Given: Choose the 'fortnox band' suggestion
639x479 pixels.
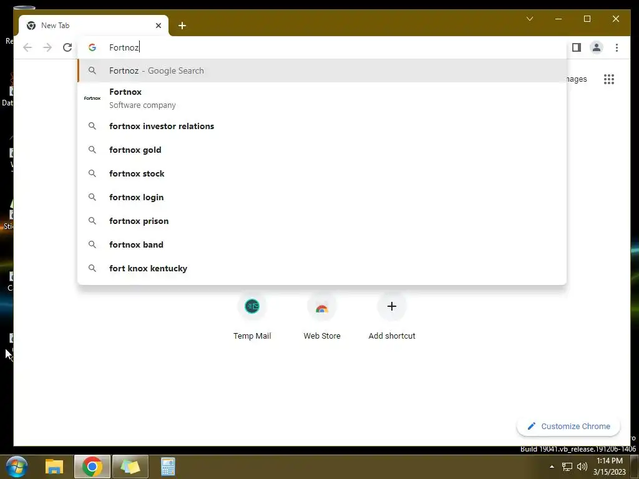Looking at the screenshot, I should tap(322, 244).
